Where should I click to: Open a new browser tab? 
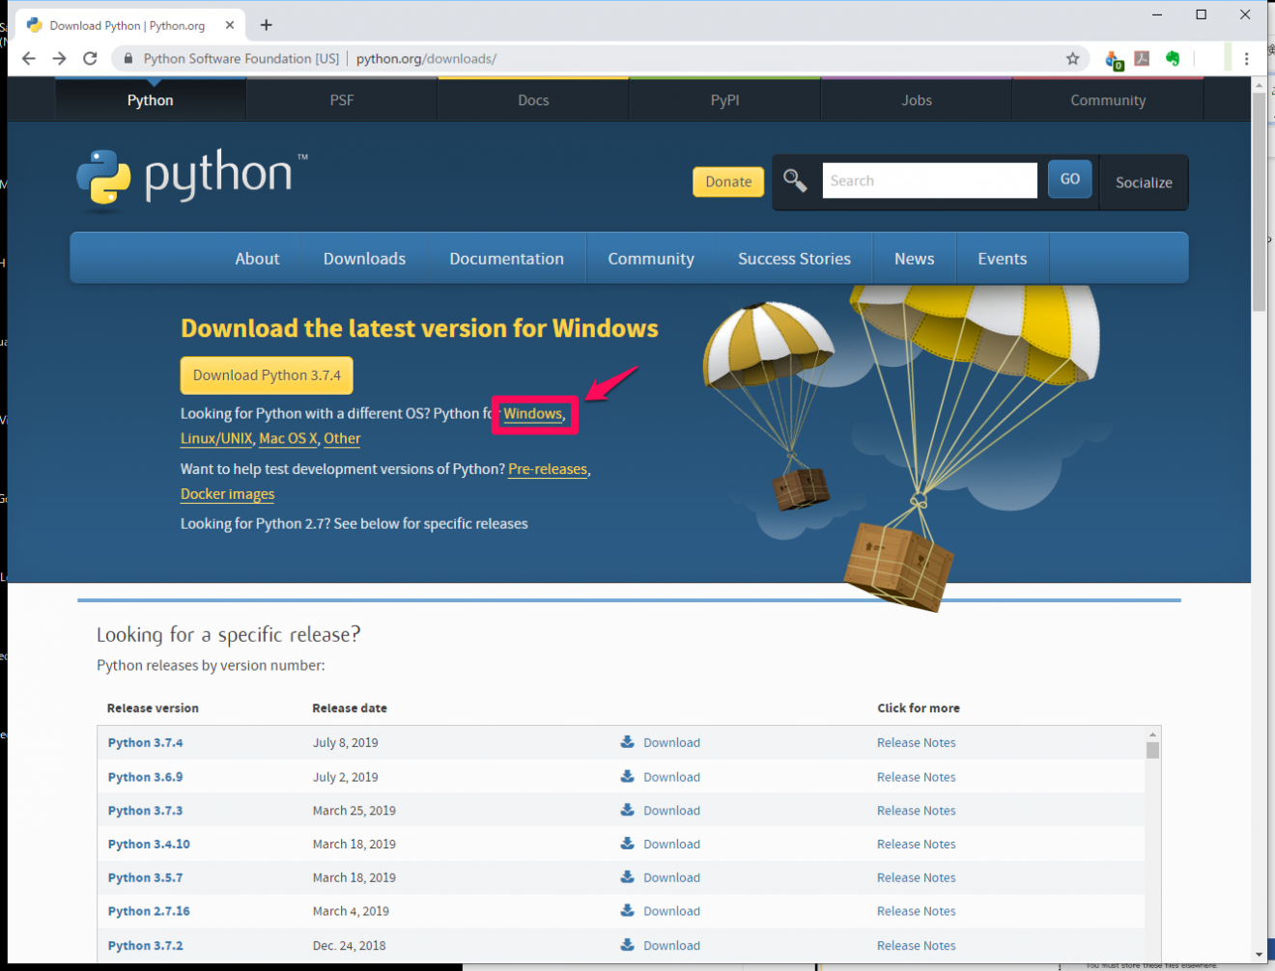point(267,25)
